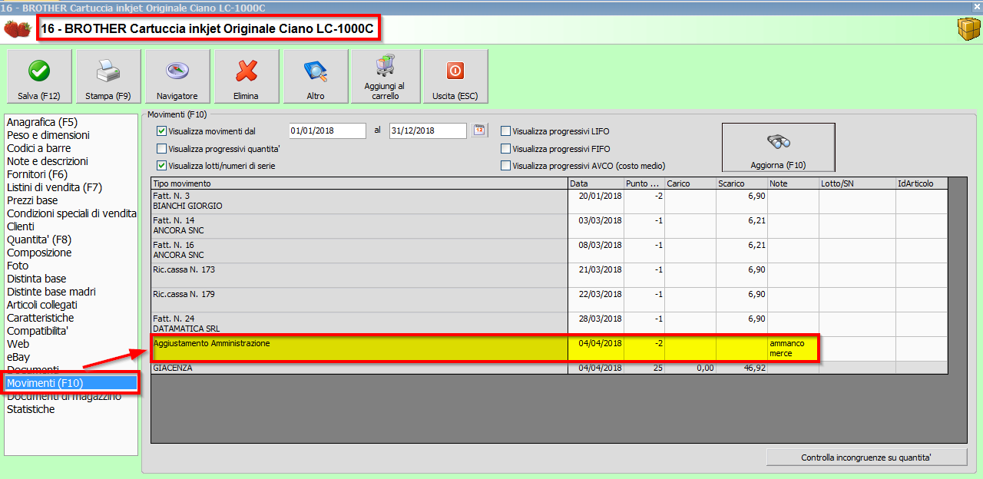Select Composizione in sidebar

click(39, 253)
